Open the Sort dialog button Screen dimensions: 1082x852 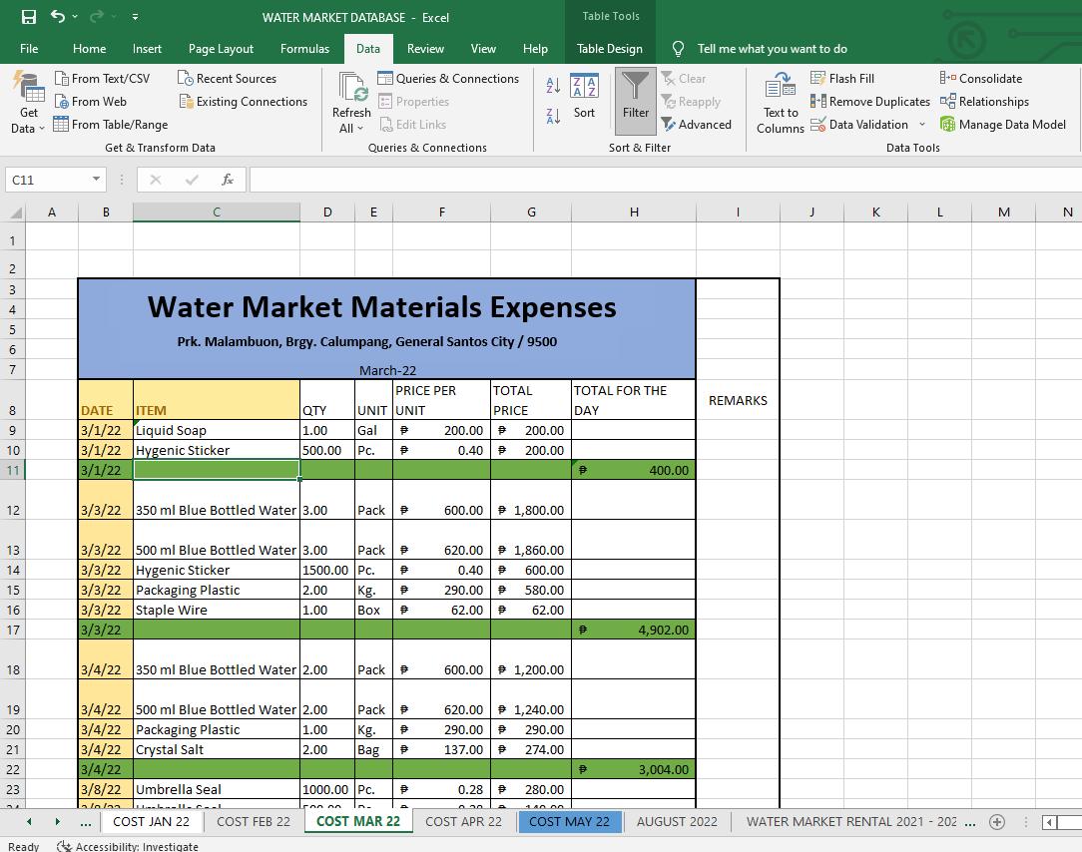(x=584, y=98)
